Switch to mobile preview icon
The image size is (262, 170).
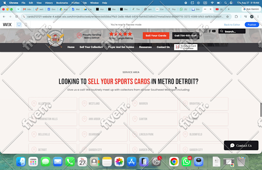click(26, 25)
